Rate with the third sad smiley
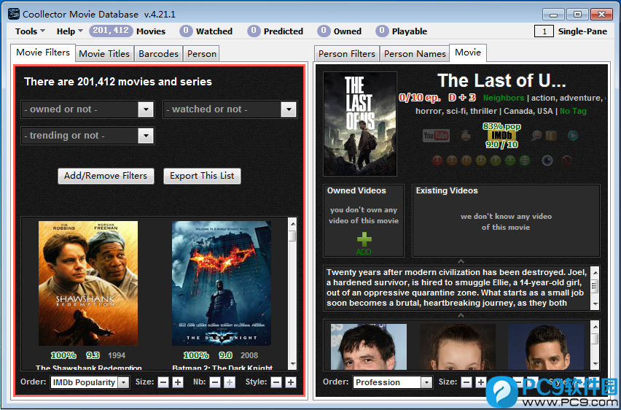This screenshot has width=621, height=410. pos(466,160)
